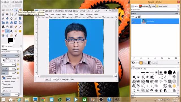
Task: Select the Bucket Fill tool
Action: 7,27
